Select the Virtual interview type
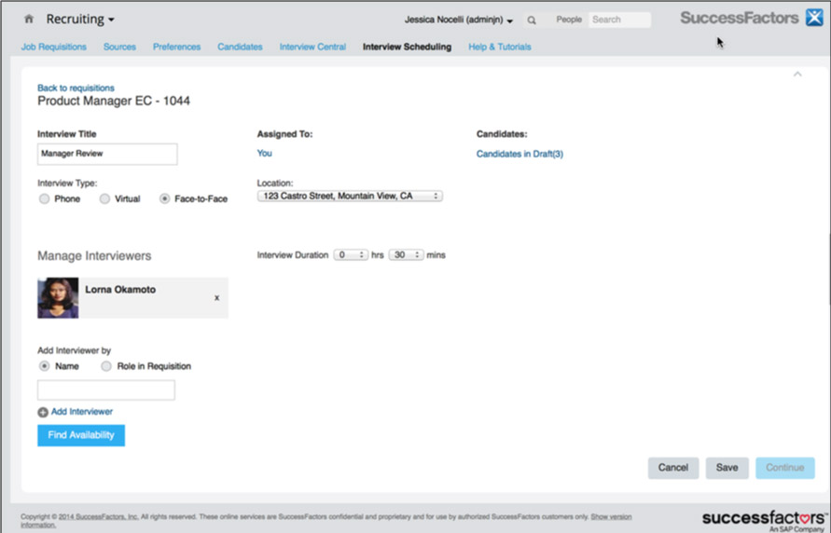Screen dimensions: 831x533 pyautogui.click(x=104, y=198)
